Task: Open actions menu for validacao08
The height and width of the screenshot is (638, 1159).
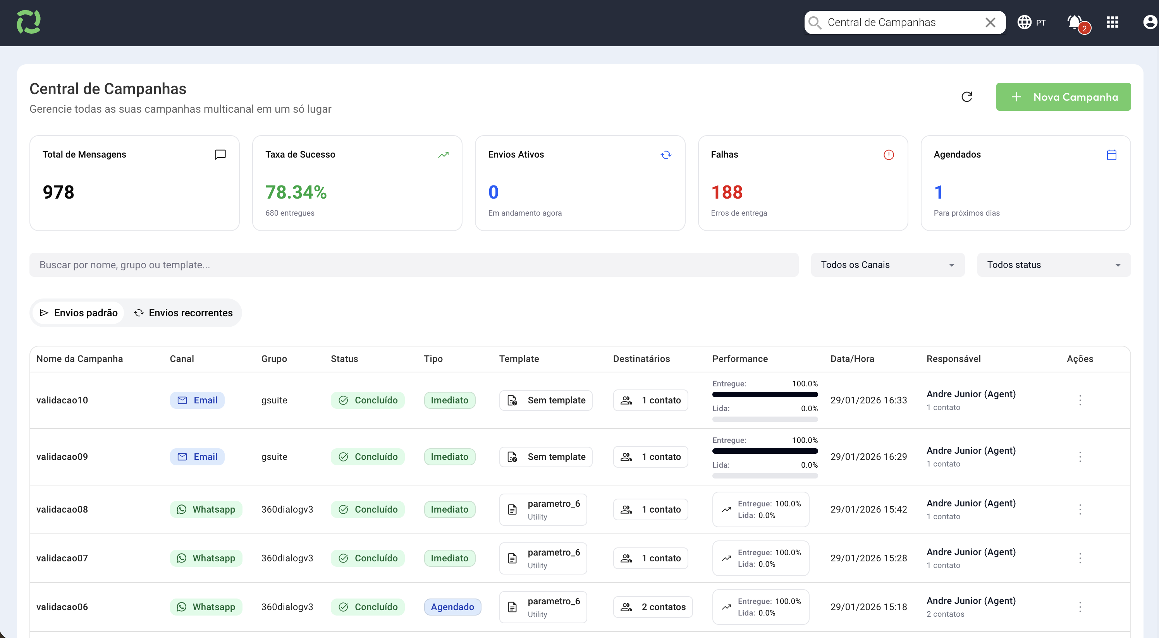Action: 1080,509
